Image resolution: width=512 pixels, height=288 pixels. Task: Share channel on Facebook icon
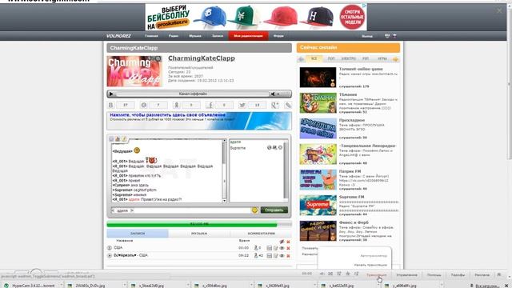click(210, 105)
